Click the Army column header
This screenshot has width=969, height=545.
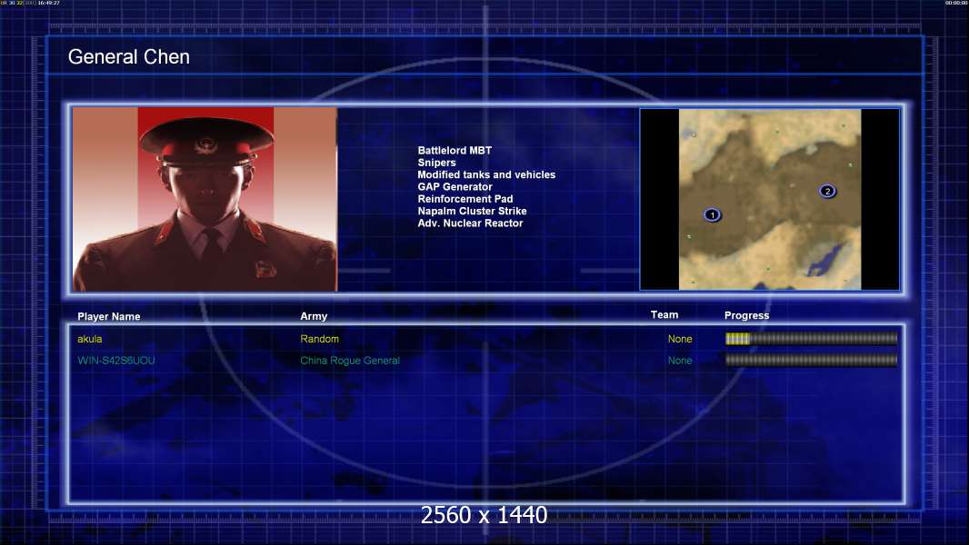click(x=314, y=316)
